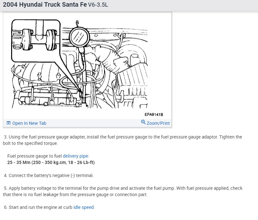Click step 5 Apply battery voltage text
This screenshot has height=220, width=258.
coord(123,191)
